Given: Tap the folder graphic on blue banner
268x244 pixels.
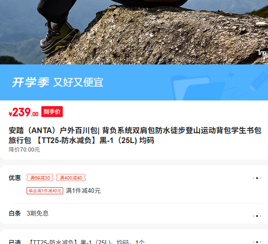Looking at the screenshot, I should [x=198, y=88].
